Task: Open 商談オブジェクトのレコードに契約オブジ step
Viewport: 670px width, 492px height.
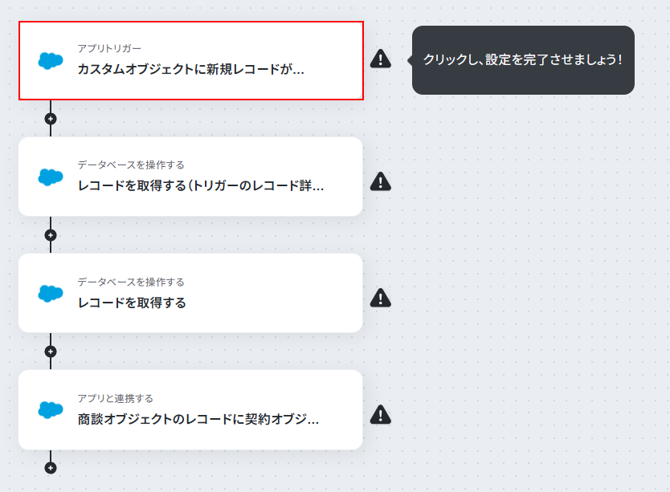Action: (x=190, y=410)
